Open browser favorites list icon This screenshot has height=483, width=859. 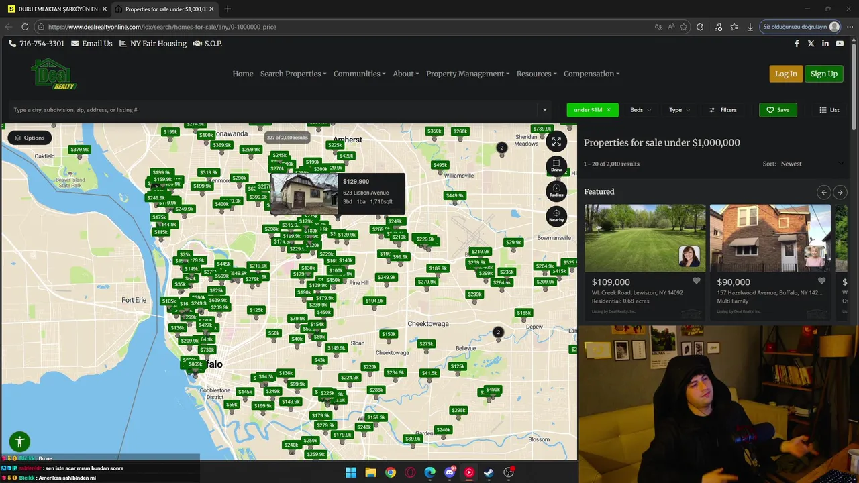pyautogui.click(x=734, y=27)
